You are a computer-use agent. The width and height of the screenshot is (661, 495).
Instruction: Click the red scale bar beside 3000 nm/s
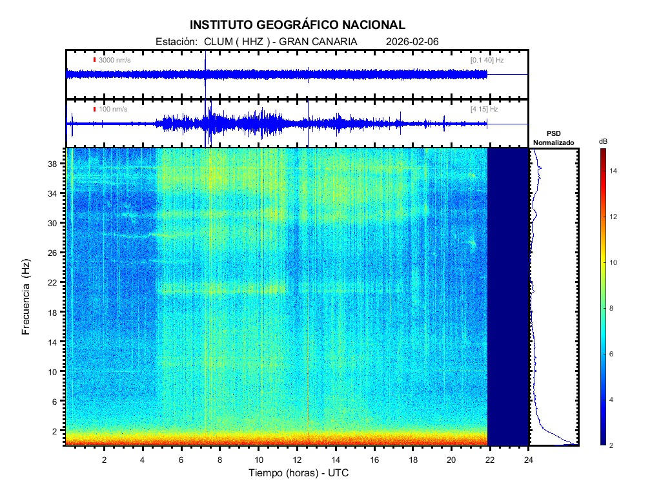click(x=94, y=60)
